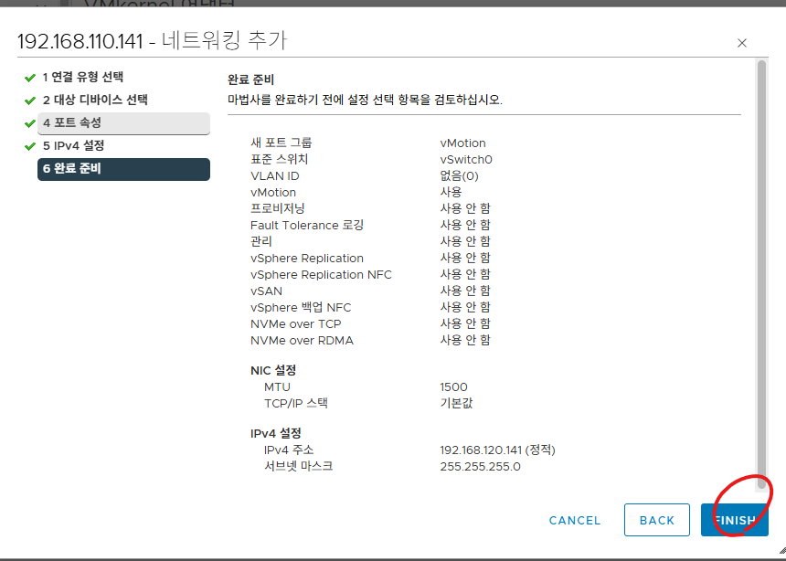Click the VLAN ID value 없음(0)
The image size is (786, 561).
pos(459,176)
